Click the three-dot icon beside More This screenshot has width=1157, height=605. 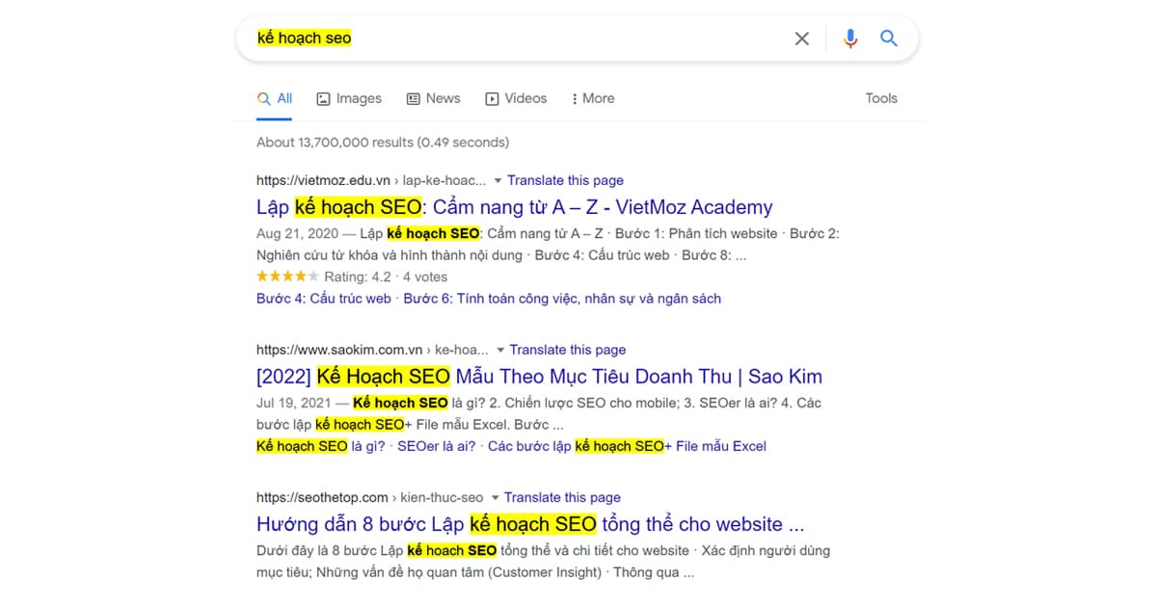click(575, 98)
